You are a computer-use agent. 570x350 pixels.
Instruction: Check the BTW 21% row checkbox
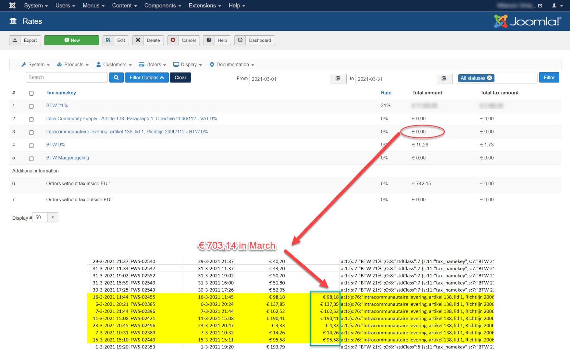(31, 106)
